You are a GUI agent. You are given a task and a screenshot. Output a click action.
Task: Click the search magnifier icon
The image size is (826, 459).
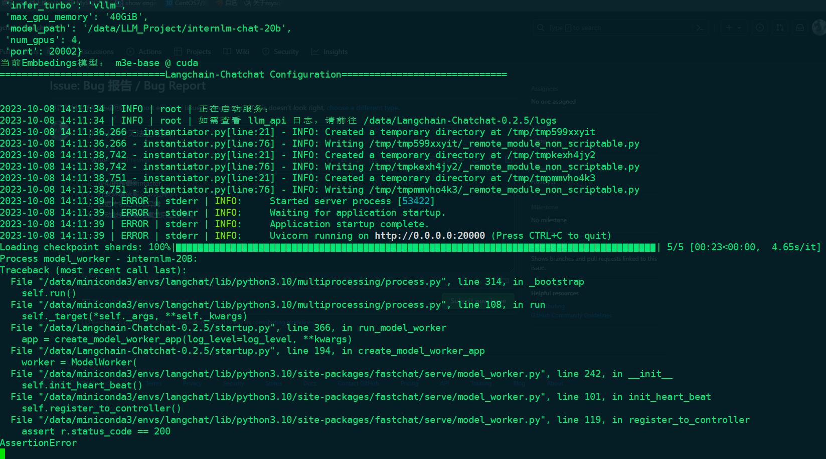pos(541,28)
